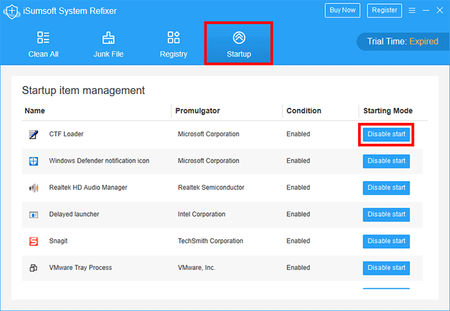450x311 pixels.
Task: Click the Windows Defender shield icon
Action: click(x=33, y=161)
